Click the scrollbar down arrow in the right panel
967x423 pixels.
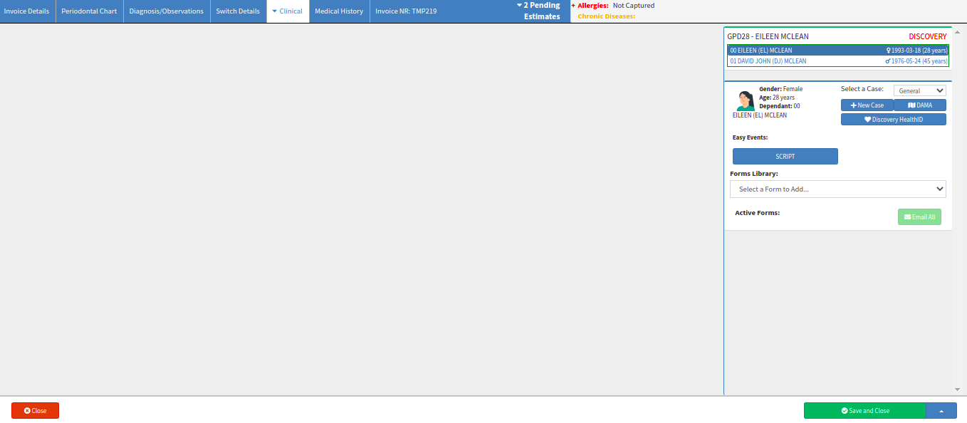coord(957,390)
